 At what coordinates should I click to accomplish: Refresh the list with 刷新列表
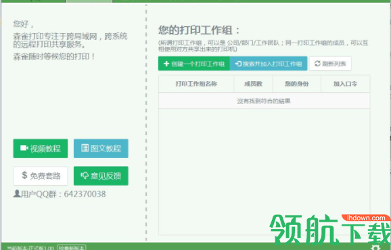330,64
